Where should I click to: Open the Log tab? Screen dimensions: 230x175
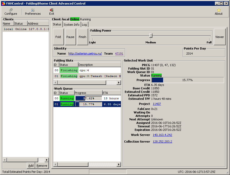click(84, 25)
